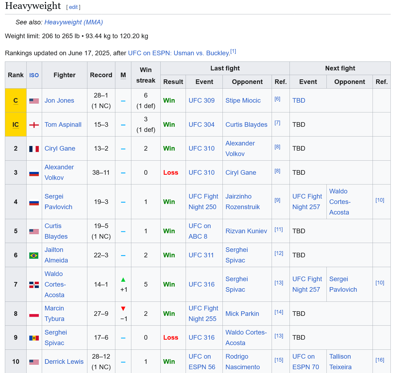Viewport: 394px width, 373px height.
Task: Open the UFC 304 event link
Action: [202, 125]
